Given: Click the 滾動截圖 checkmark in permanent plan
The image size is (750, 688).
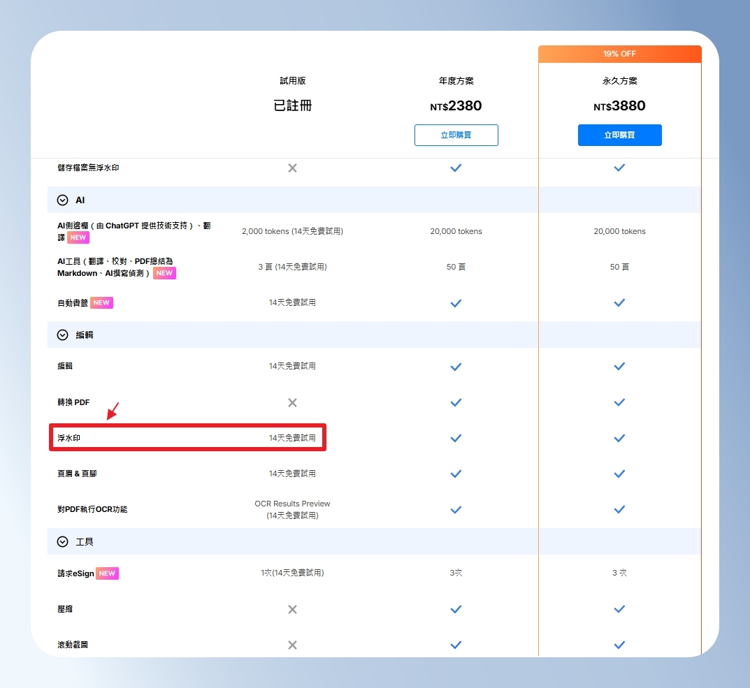Looking at the screenshot, I should 619,645.
